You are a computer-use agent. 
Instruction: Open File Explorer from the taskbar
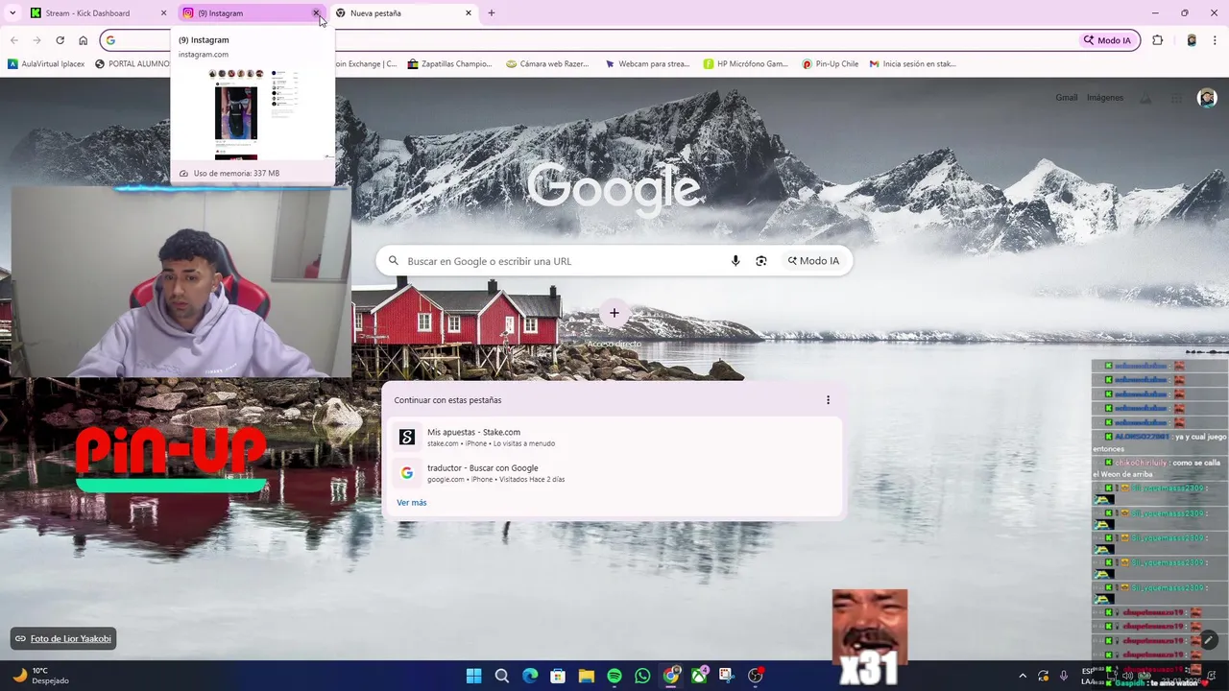586,676
